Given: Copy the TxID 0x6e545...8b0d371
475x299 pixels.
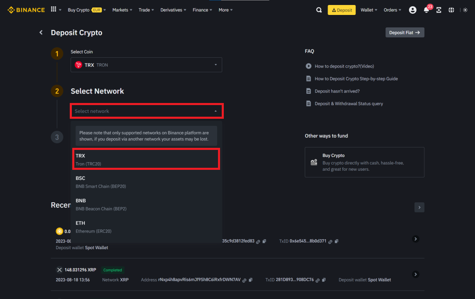Looking at the screenshot, I should click(337, 241).
